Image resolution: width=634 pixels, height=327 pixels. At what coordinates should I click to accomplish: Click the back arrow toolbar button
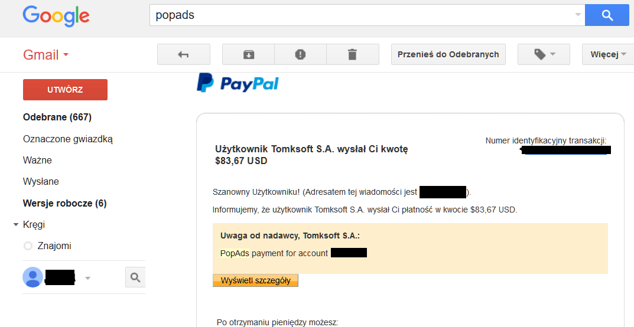tap(183, 54)
